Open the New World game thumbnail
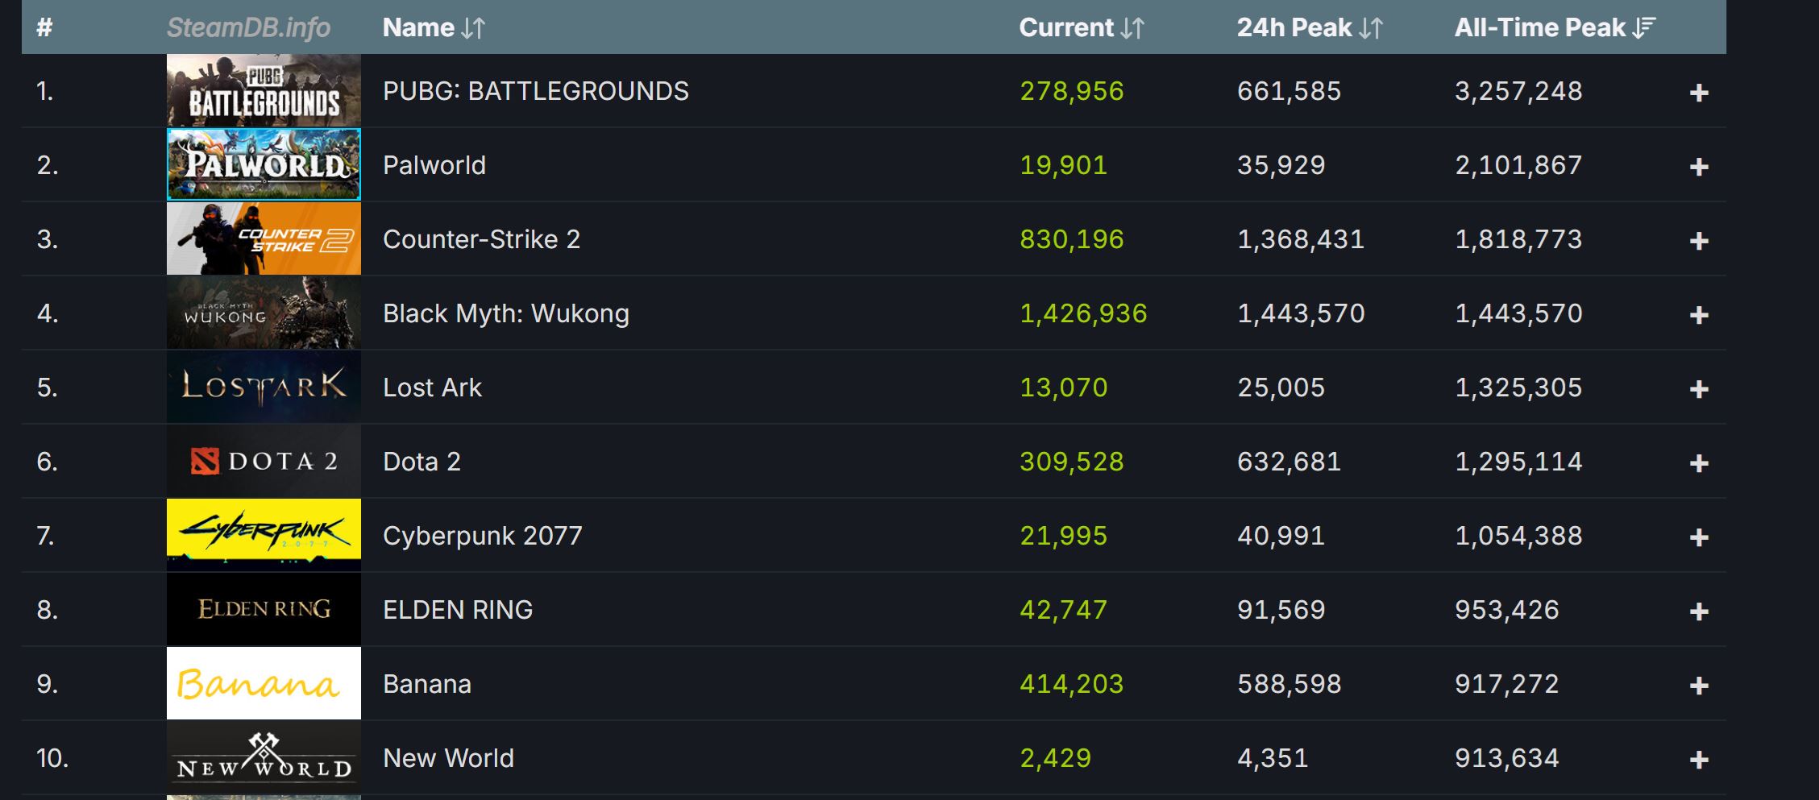Viewport: 1819px width, 800px height. [x=264, y=757]
